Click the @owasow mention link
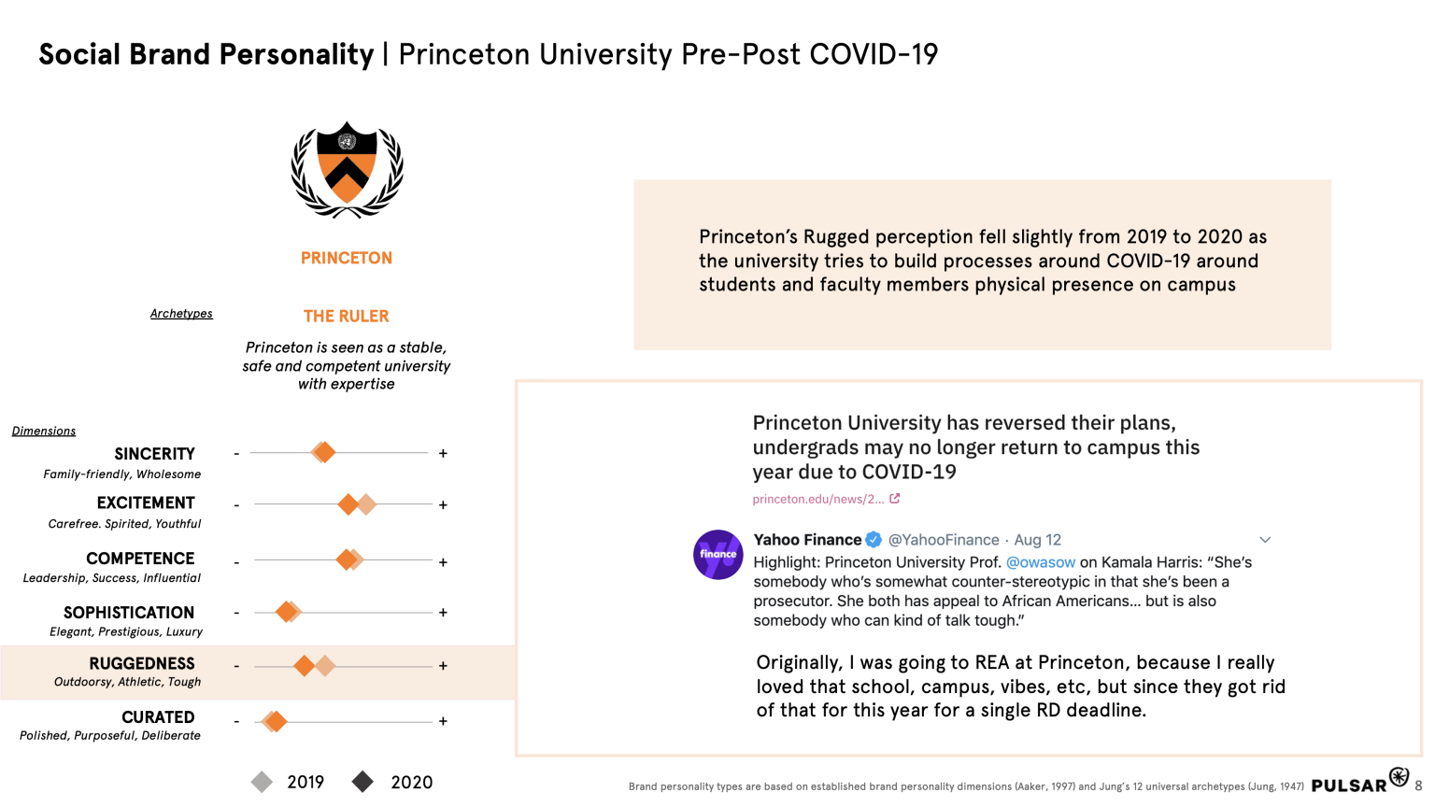 [x=1040, y=562]
